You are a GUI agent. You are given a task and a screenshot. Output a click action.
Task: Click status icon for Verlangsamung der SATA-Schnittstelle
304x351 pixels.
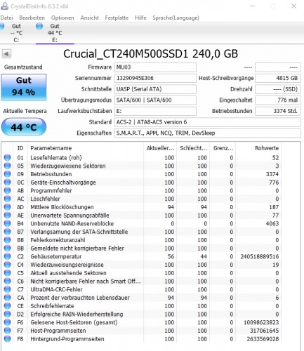pos(8,232)
